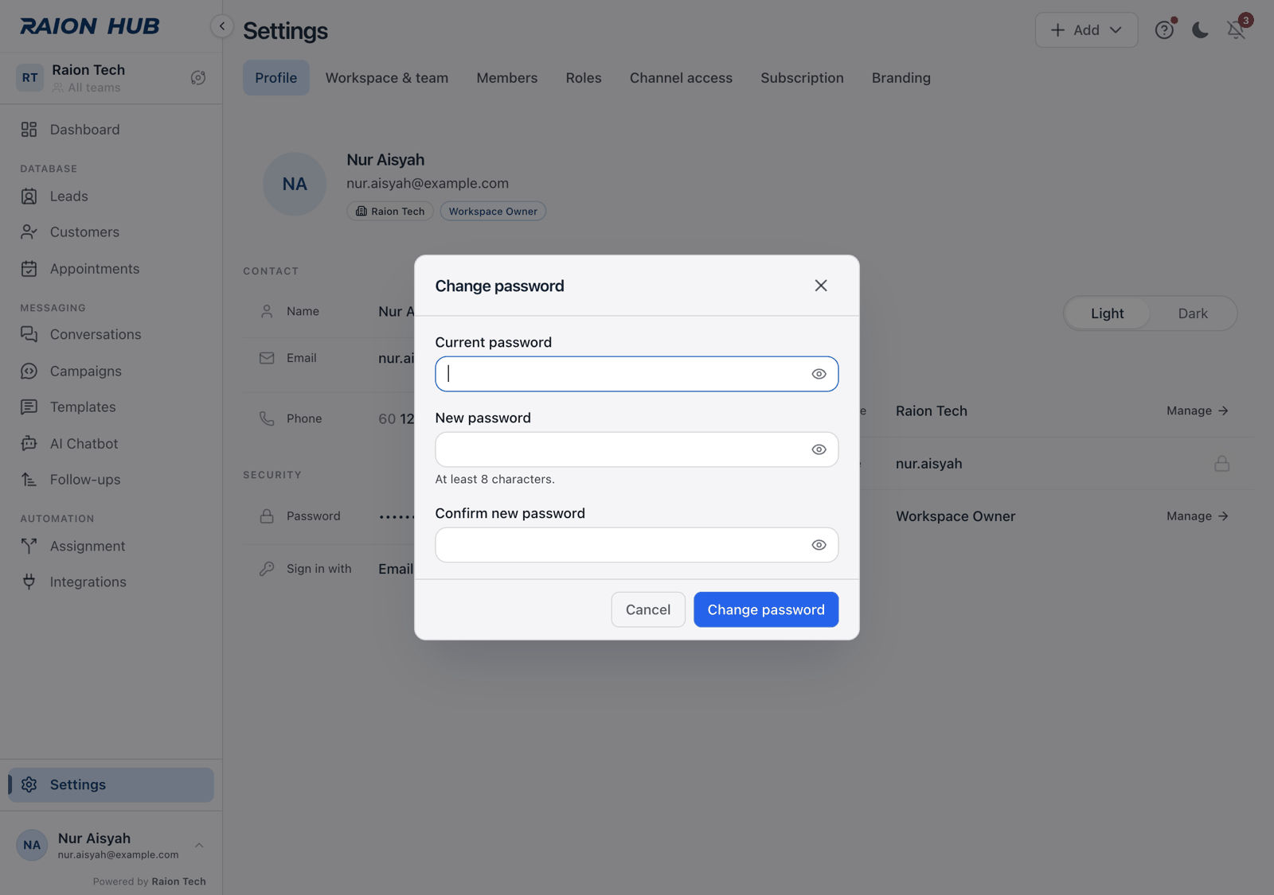Image resolution: width=1274 pixels, height=895 pixels.
Task: Switch to Workspace & team tab
Action: click(x=387, y=78)
